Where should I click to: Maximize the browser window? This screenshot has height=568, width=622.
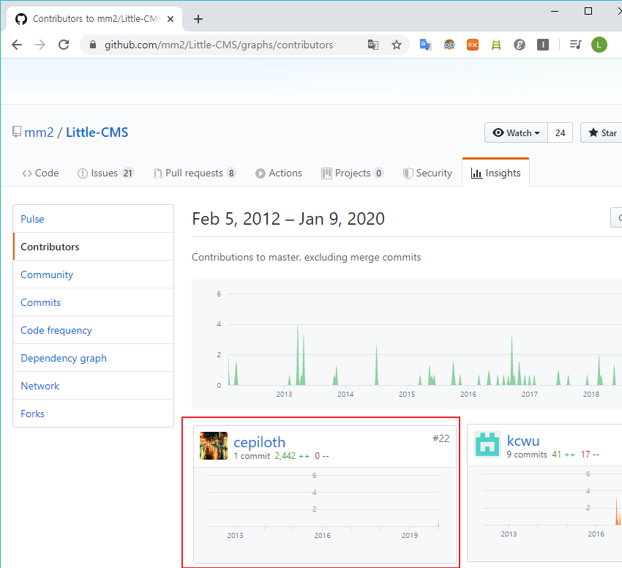(x=588, y=11)
